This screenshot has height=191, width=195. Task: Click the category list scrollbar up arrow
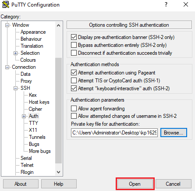pos(58,25)
